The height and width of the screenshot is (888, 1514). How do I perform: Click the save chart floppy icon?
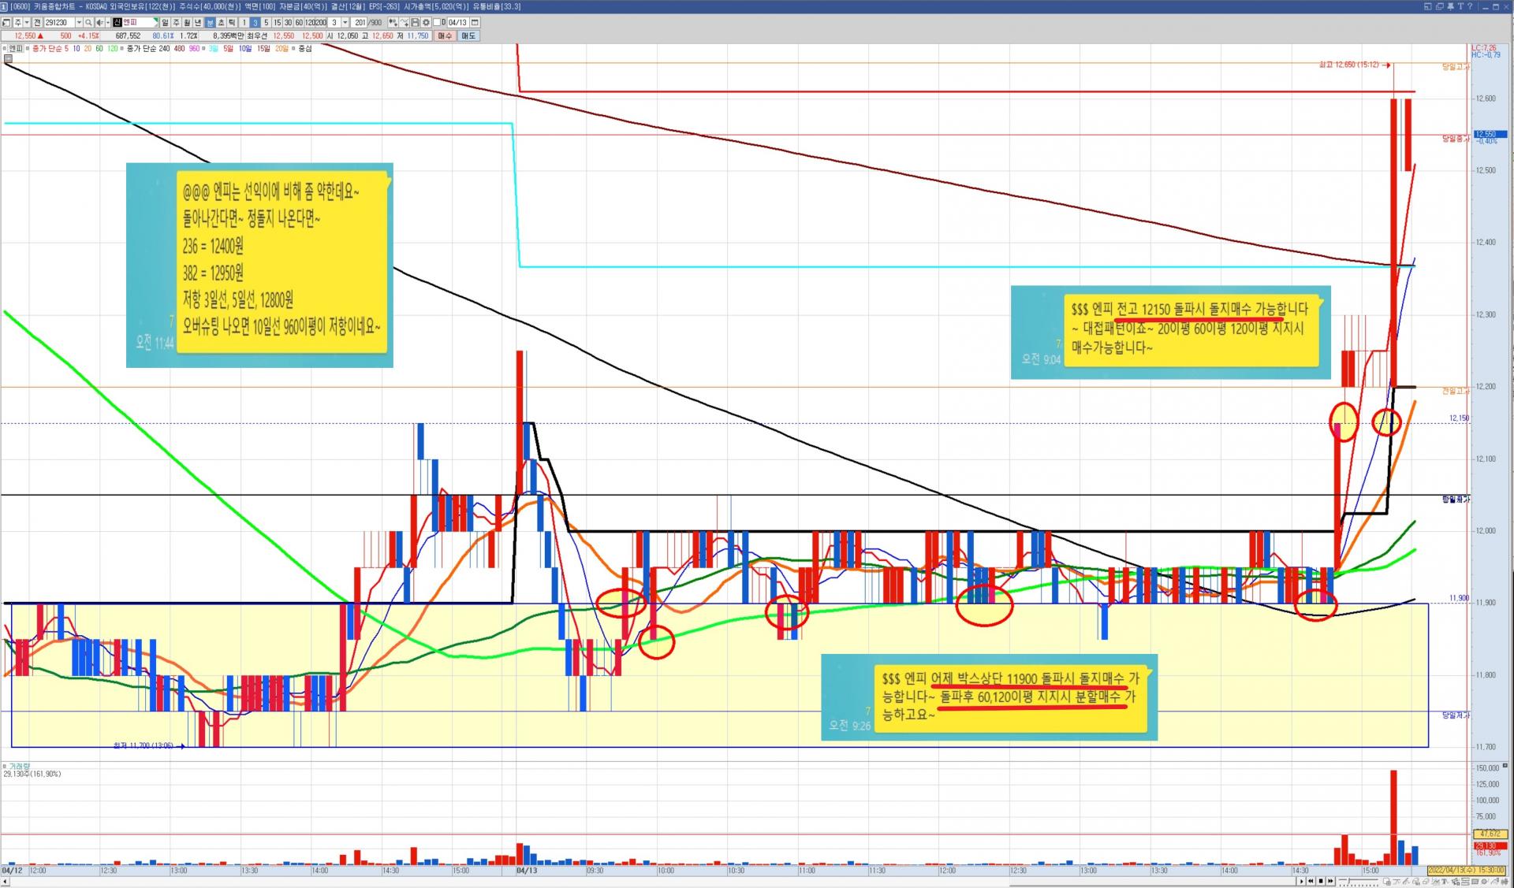click(x=415, y=23)
